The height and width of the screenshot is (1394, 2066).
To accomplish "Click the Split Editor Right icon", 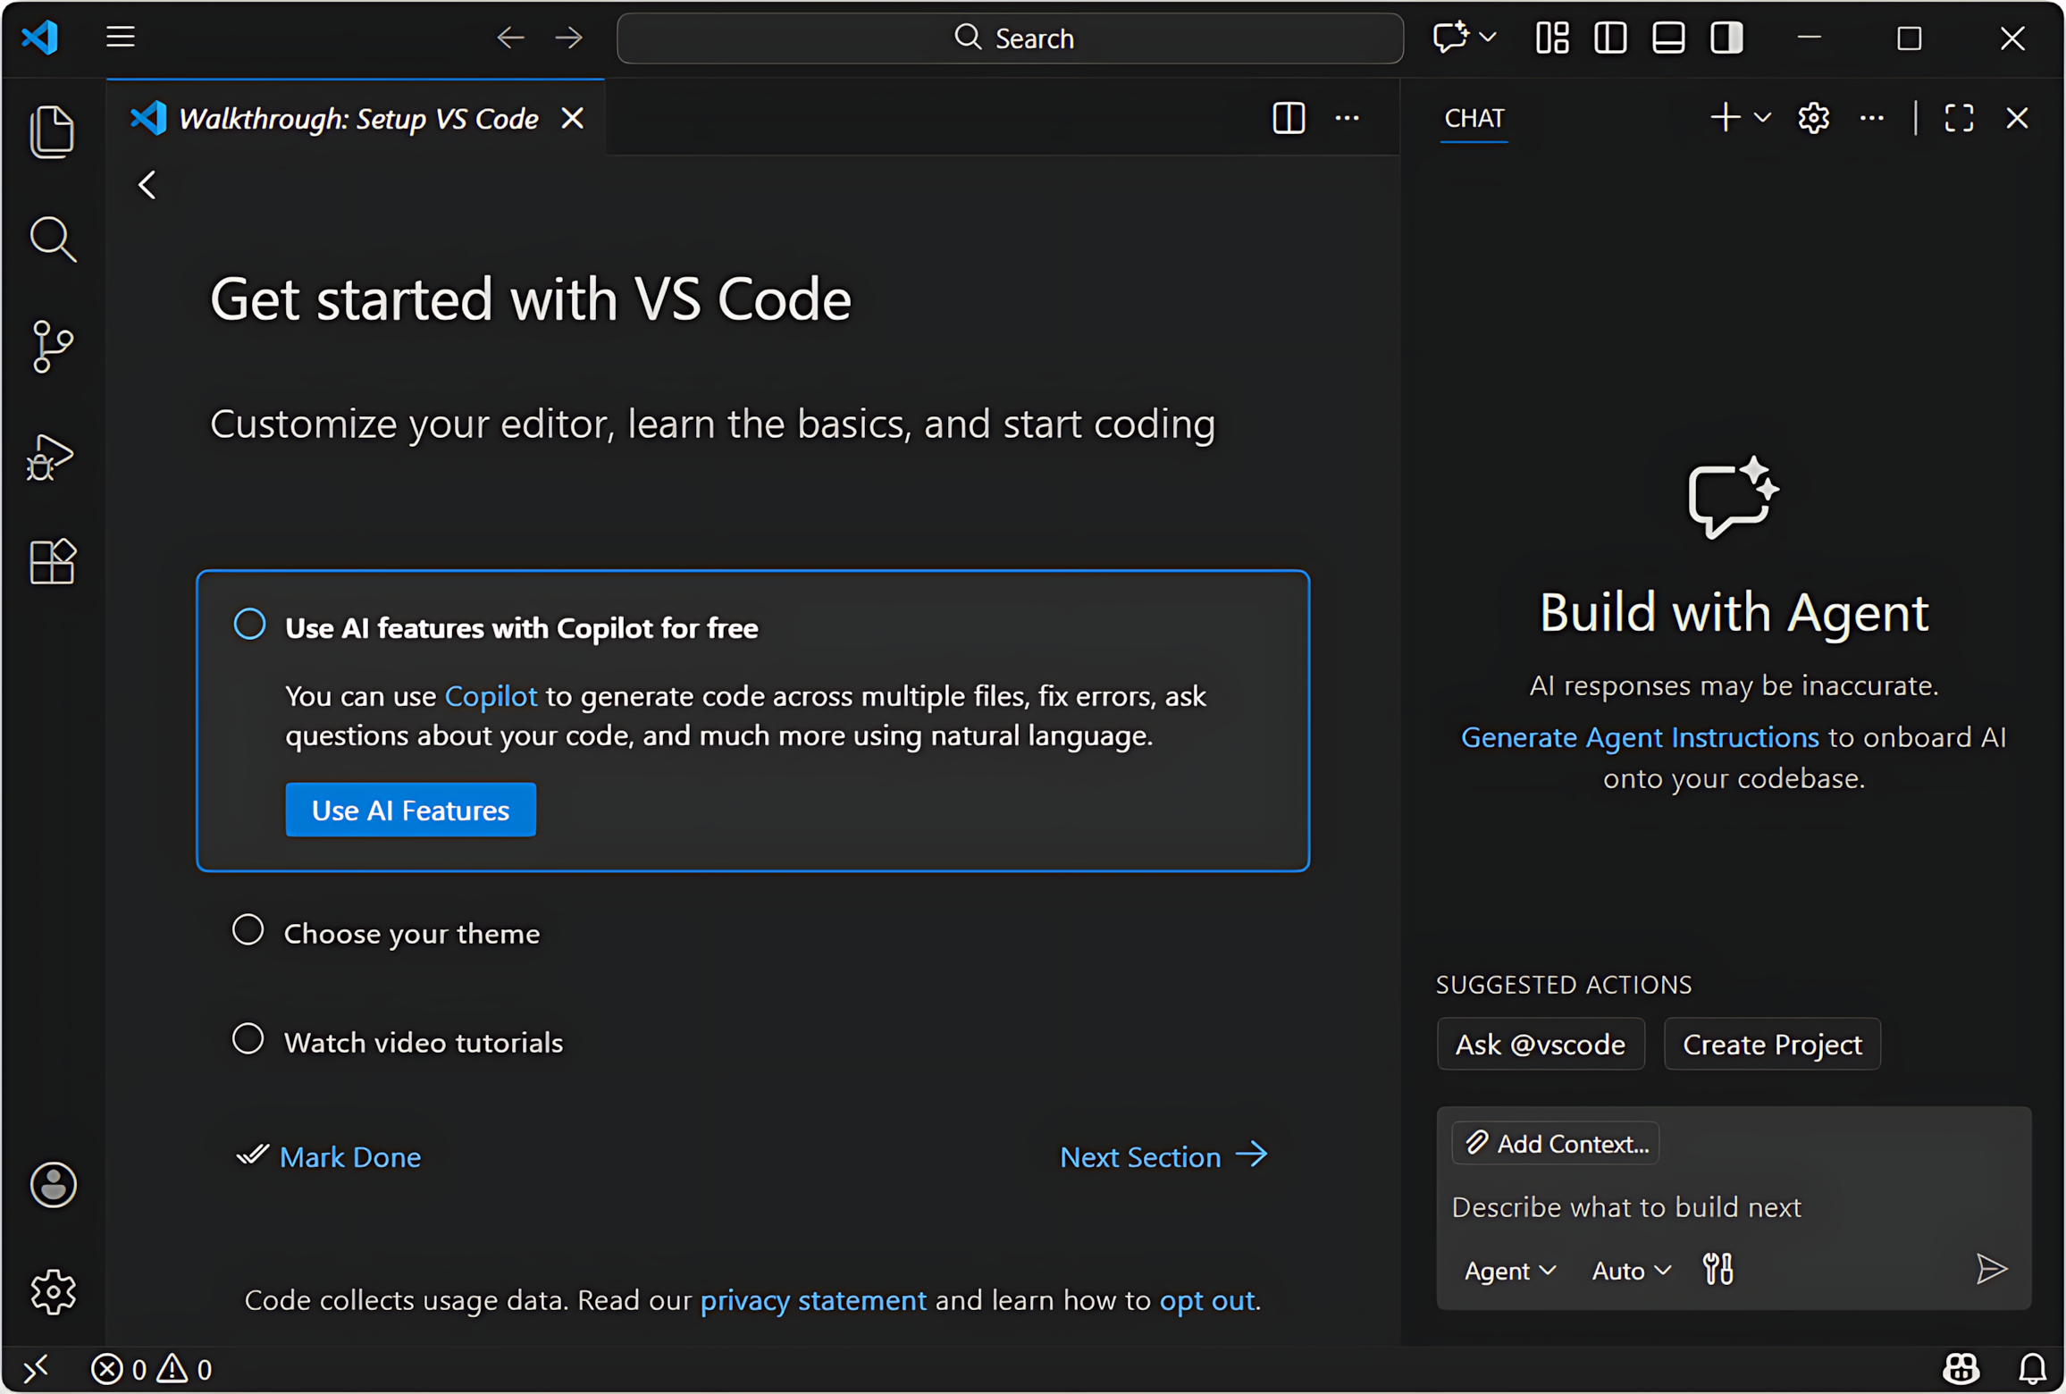I will tap(1288, 118).
